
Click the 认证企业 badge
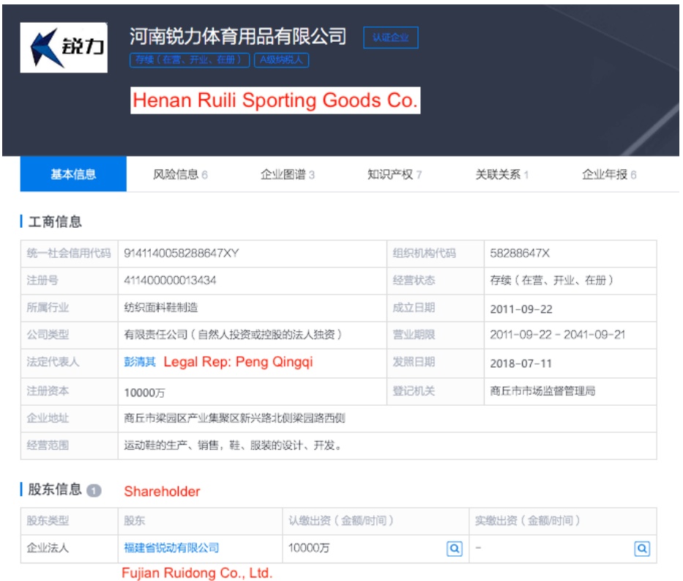[x=390, y=38]
